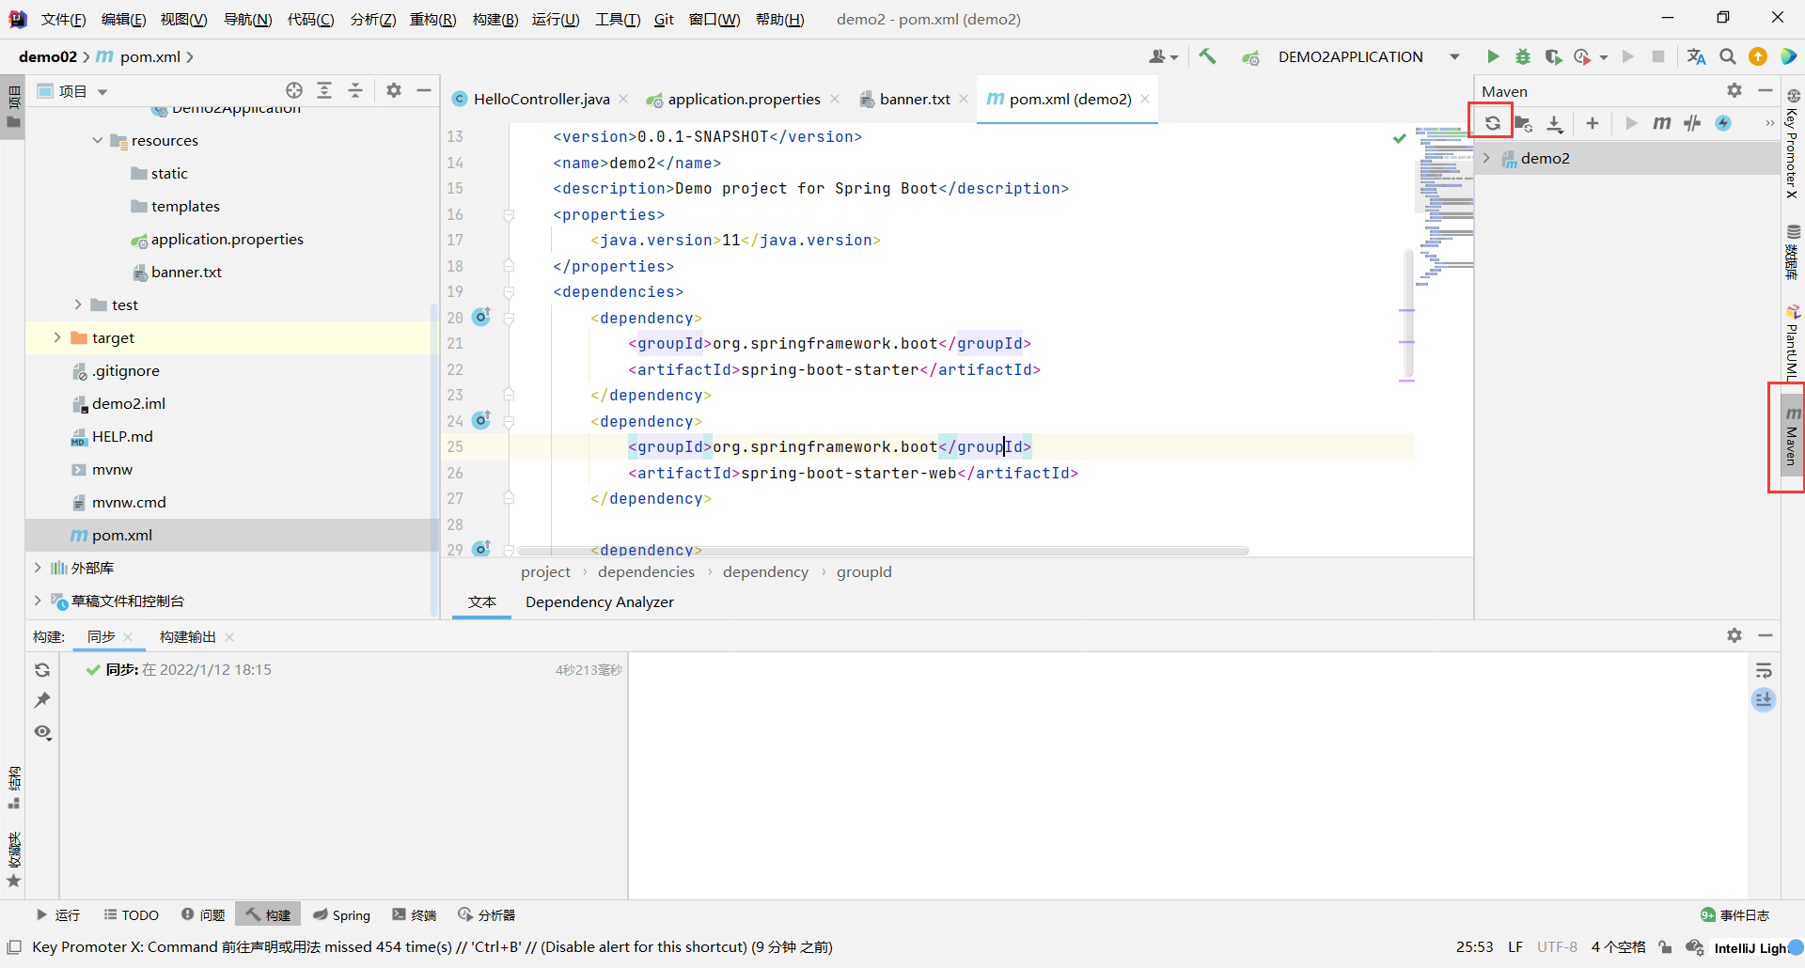Rerun sync in build panel
This screenshot has height=968, width=1805.
pos(42,670)
